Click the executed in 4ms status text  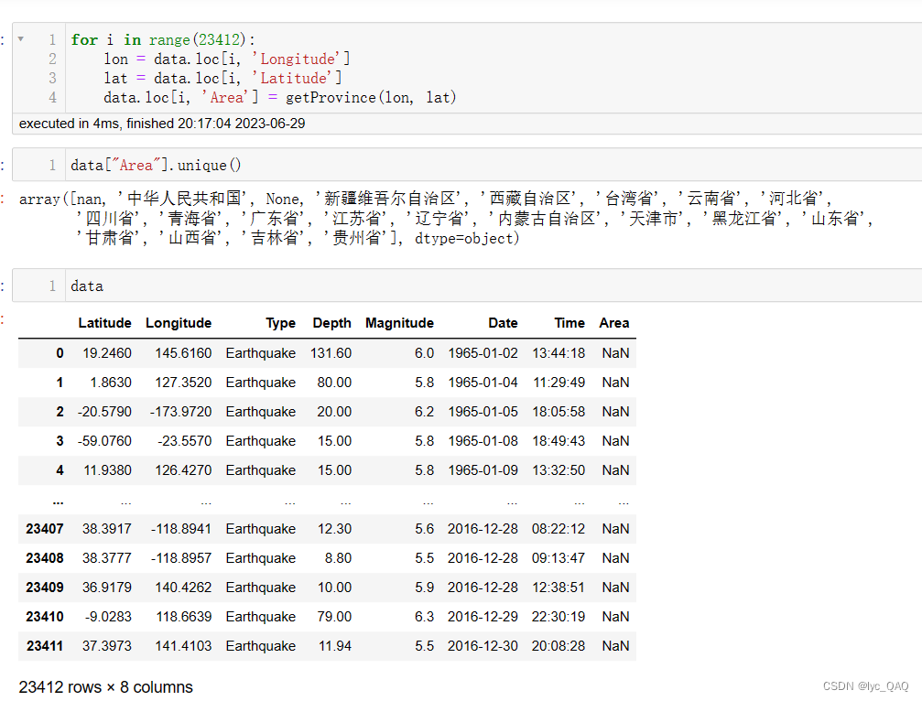pyautogui.click(x=162, y=124)
